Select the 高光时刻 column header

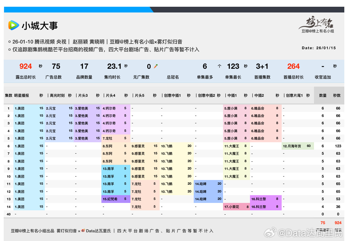(57, 95)
